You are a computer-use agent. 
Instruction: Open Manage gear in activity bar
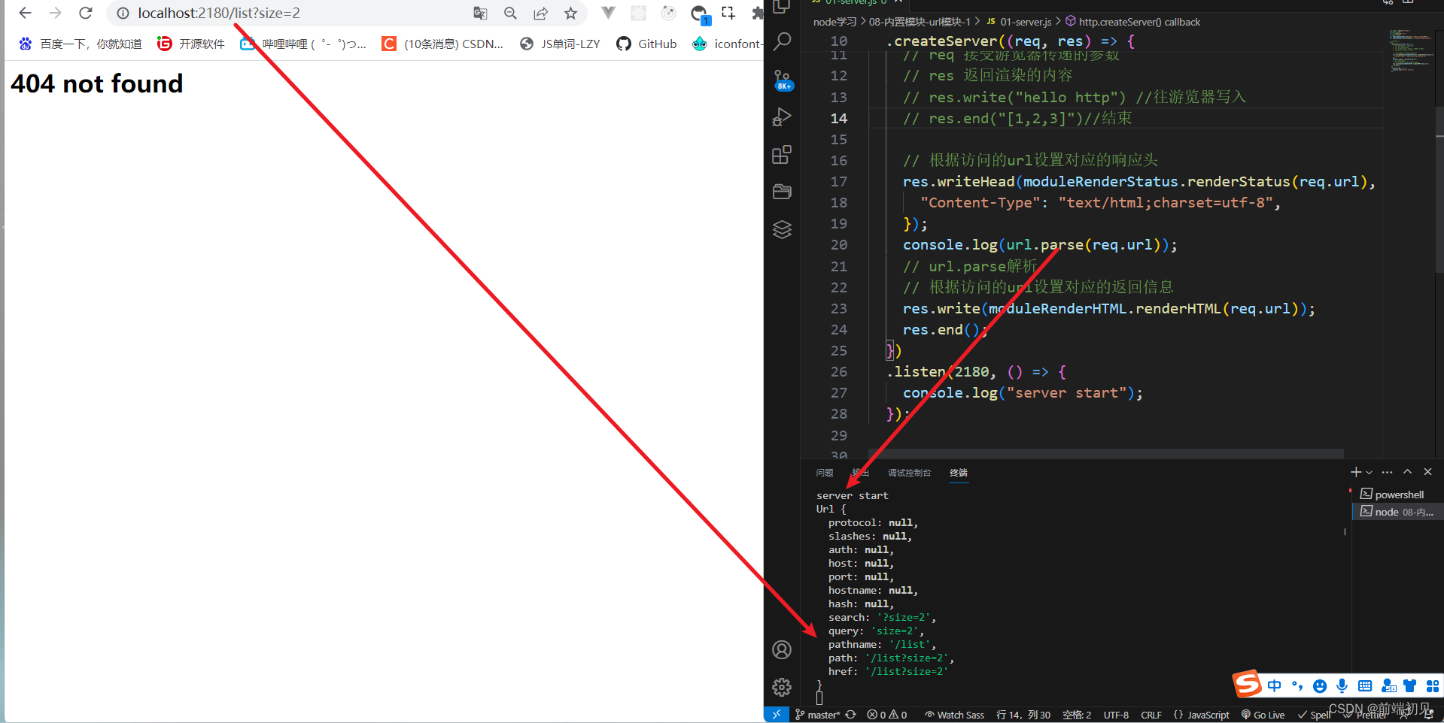783,687
